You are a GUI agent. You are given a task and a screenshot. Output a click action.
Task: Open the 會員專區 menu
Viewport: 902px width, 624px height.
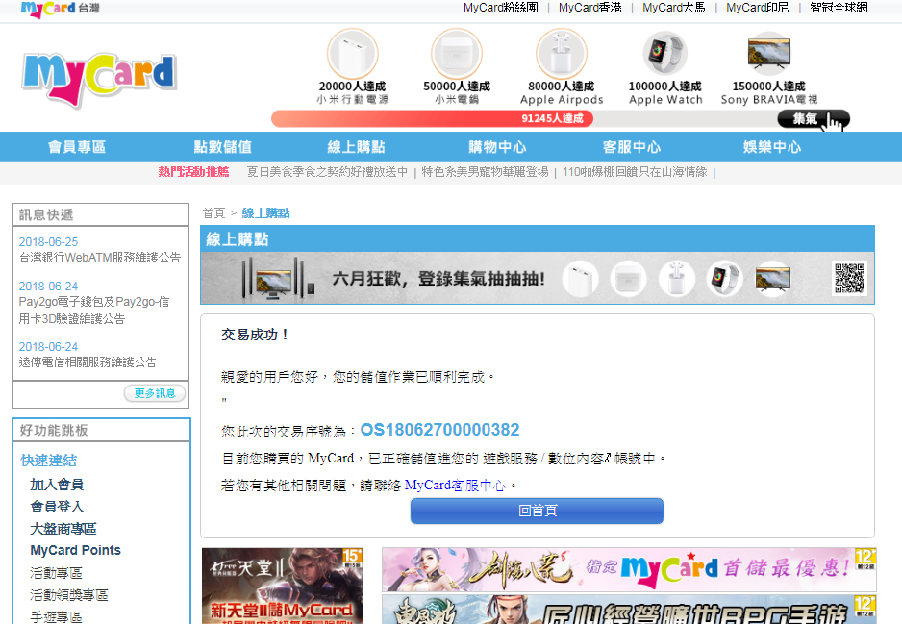pos(77,147)
